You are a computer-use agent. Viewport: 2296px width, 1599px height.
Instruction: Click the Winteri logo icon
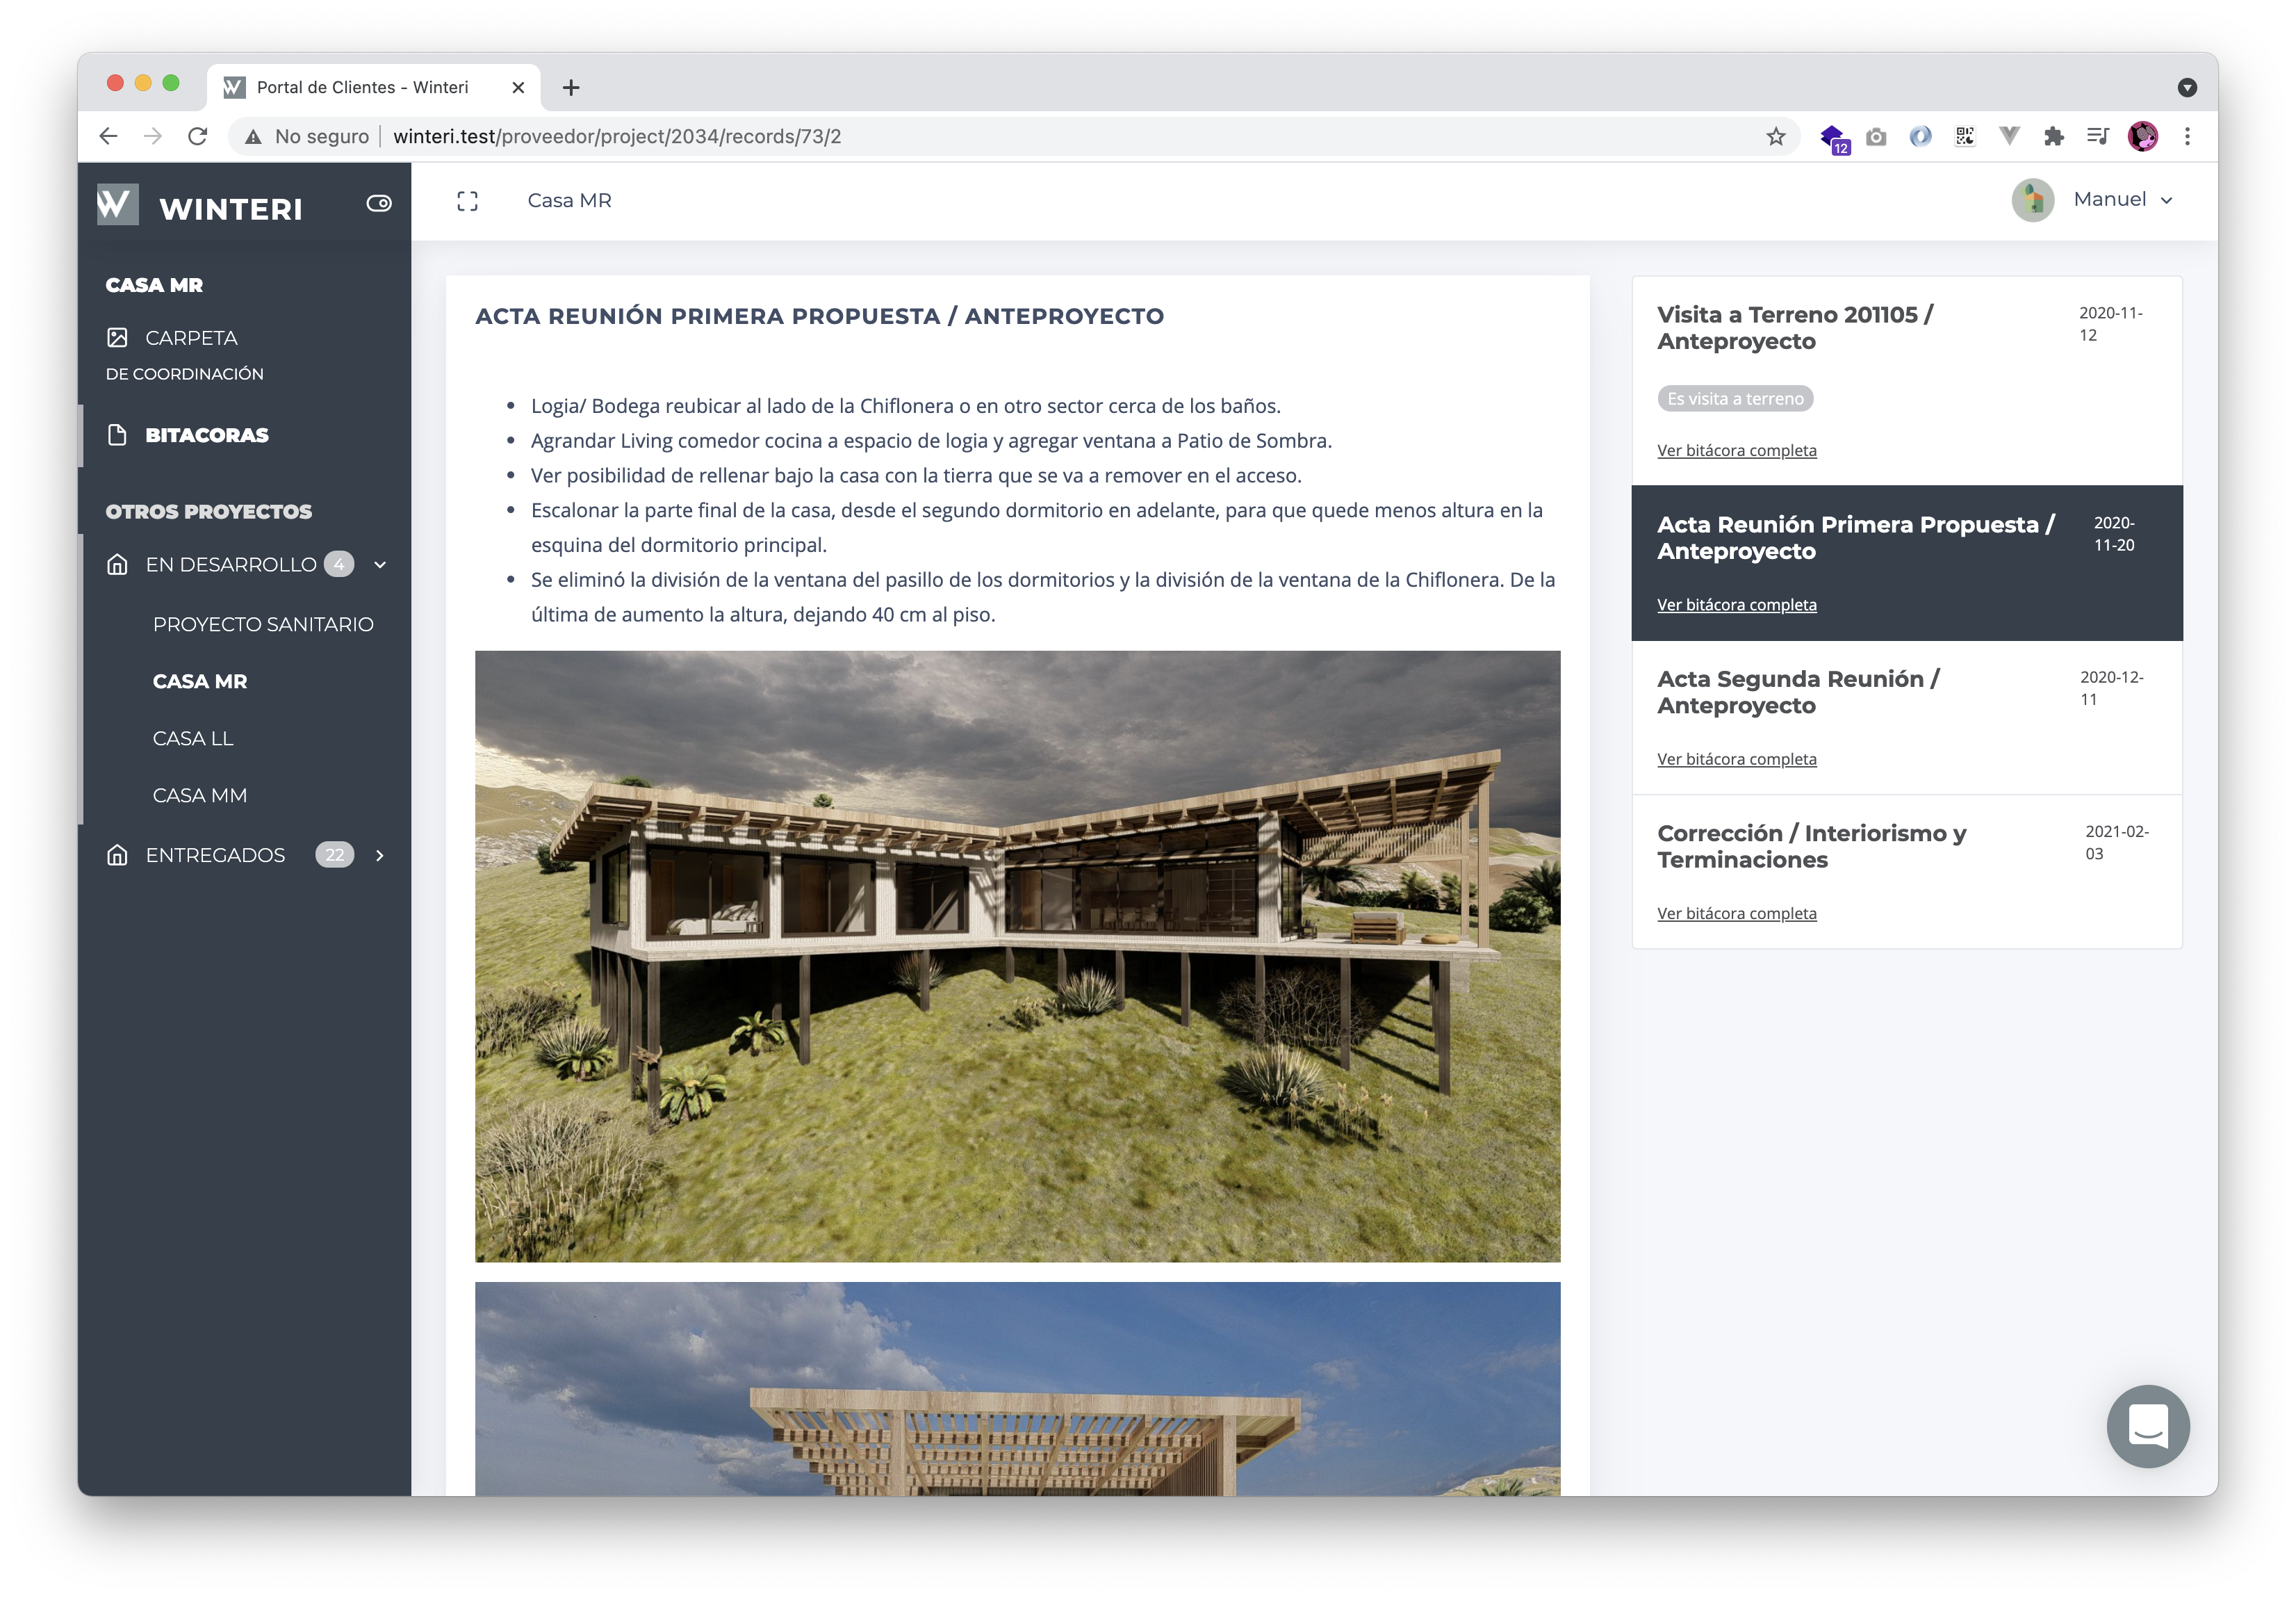click(118, 204)
